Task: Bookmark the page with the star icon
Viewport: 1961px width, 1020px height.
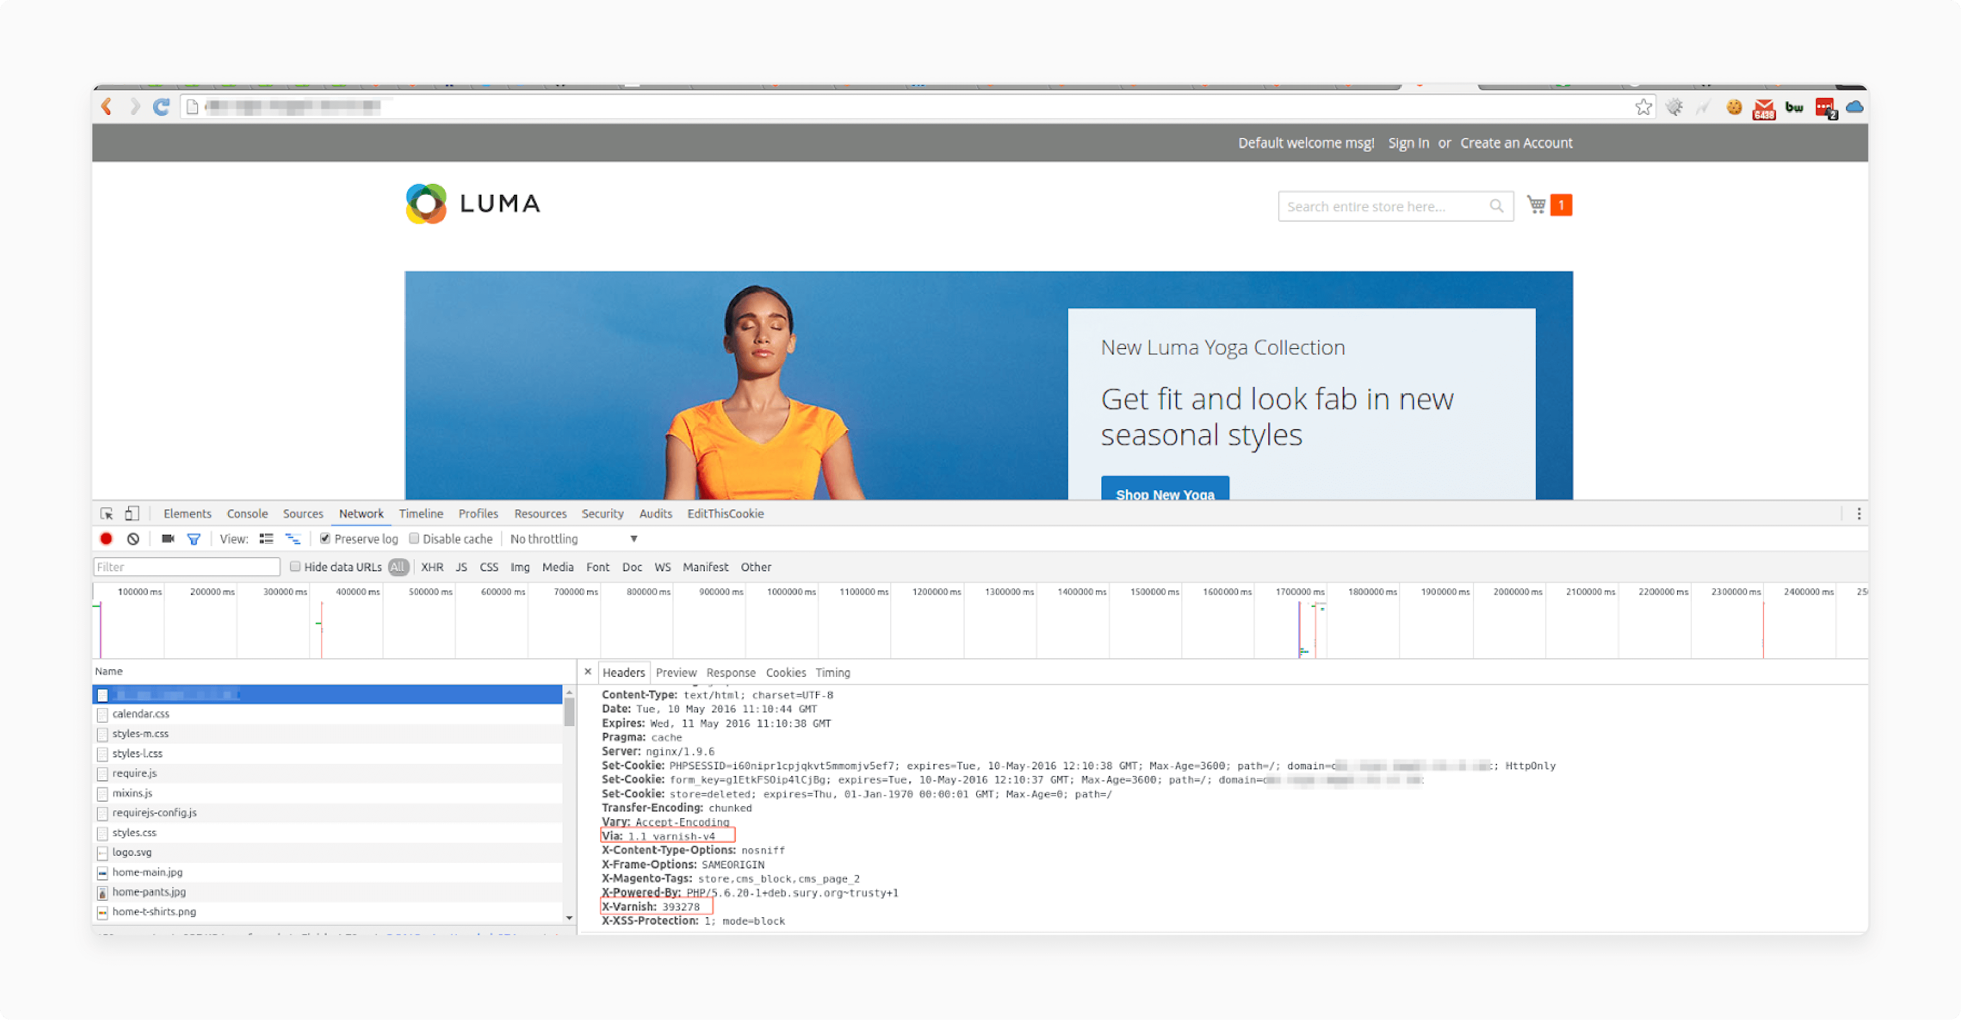Action: (x=1643, y=107)
